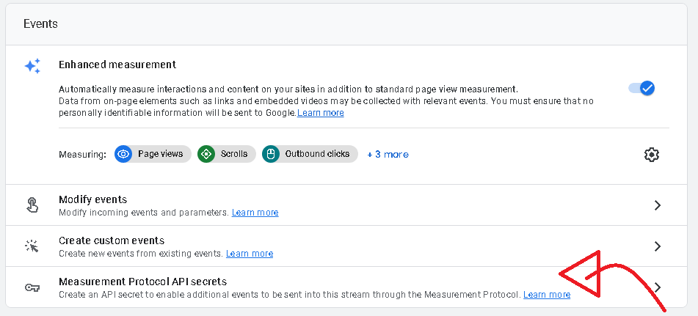Open Learn more for Create custom events
The image size is (698, 316).
click(x=250, y=254)
